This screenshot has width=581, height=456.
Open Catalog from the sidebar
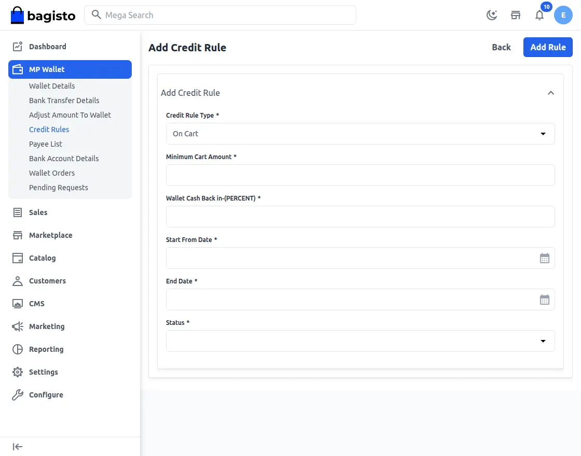pos(42,258)
